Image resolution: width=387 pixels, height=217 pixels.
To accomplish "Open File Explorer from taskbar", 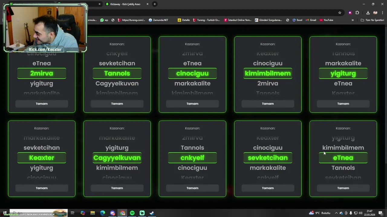I will (x=93, y=213).
